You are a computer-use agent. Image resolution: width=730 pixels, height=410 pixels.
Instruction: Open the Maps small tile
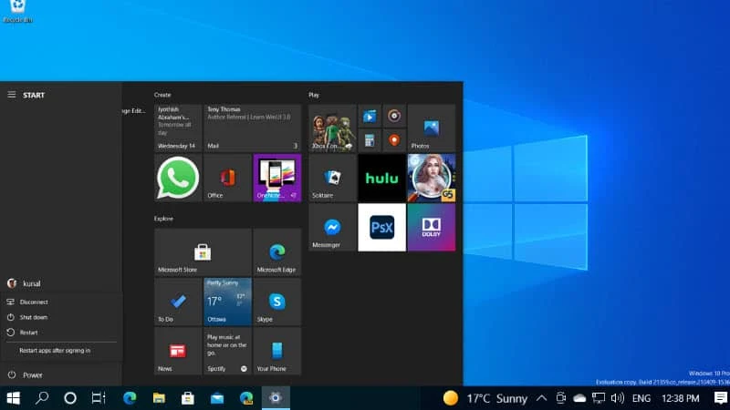[394, 140]
